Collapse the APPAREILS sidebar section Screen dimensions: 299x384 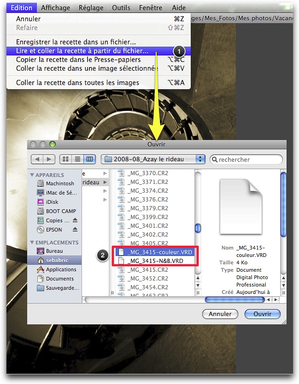coord(32,175)
